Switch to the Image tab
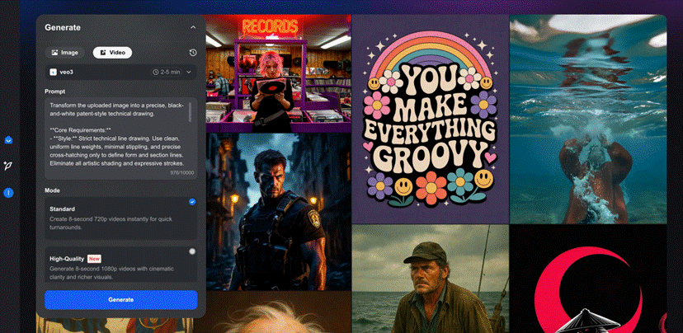The width and height of the screenshot is (683, 333). click(x=65, y=53)
